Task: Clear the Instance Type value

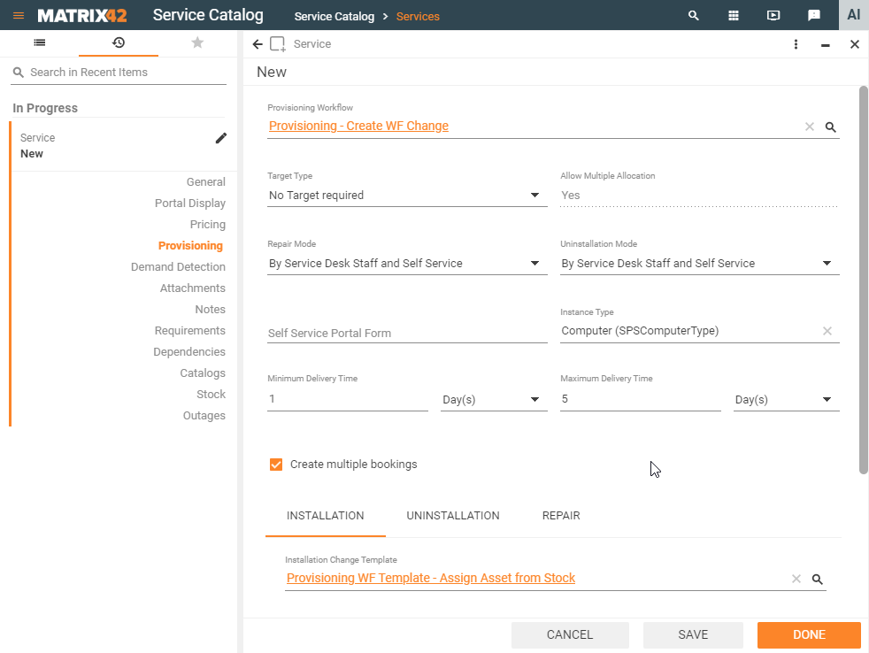Action: (x=827, y=331)
